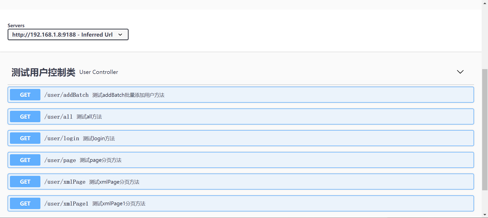Open the /user/xmlPage endpoint path
Image resolution: width=488 pixels, height=218 pixels.
click(x=65, y=182)
